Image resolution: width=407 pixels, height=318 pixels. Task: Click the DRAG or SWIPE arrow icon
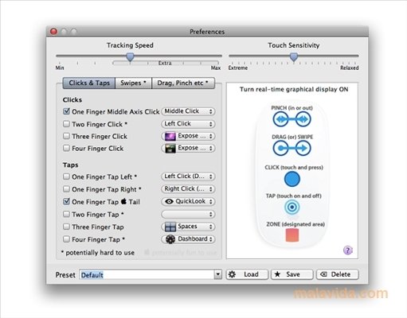pyautogui.click(x=292, y=148)
